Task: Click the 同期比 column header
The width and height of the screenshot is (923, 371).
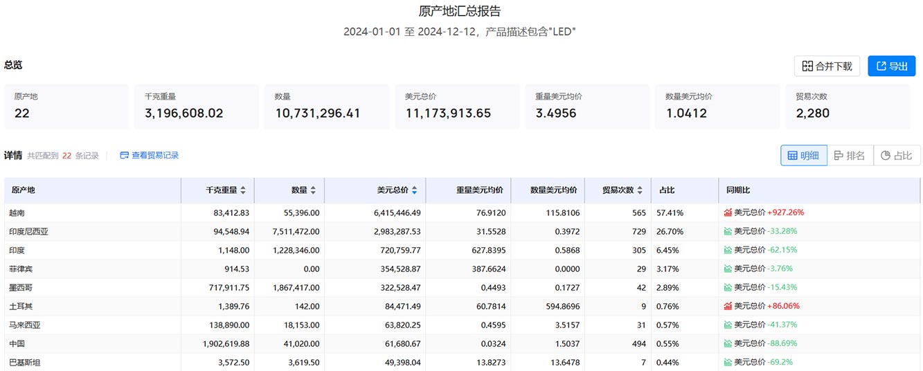Action: pyautogui.click(x=820, y=190)
